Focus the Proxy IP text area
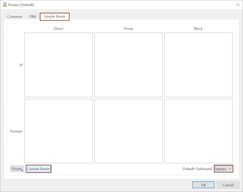Screen dimensions: 243x192 [128, 65]
